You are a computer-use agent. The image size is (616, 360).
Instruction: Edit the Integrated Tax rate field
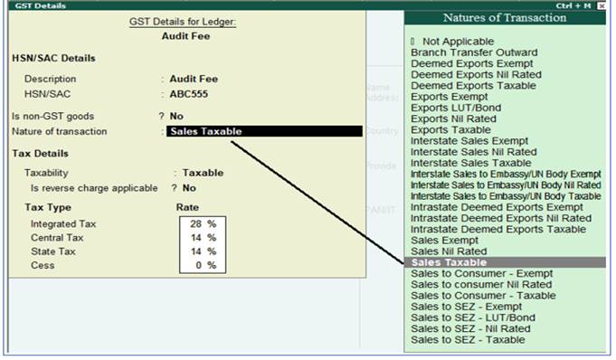click(203, 223)
